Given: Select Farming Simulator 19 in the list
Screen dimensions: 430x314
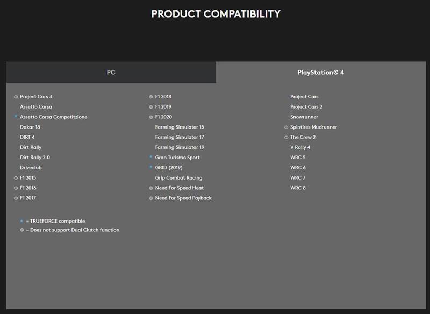Looking at the screenshot, I should click(180, 147).
